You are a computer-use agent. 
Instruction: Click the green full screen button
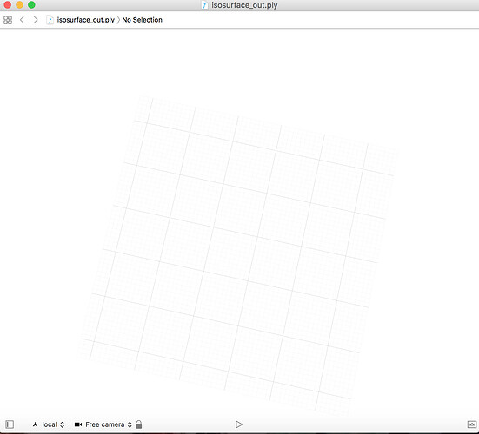point(31,5)
